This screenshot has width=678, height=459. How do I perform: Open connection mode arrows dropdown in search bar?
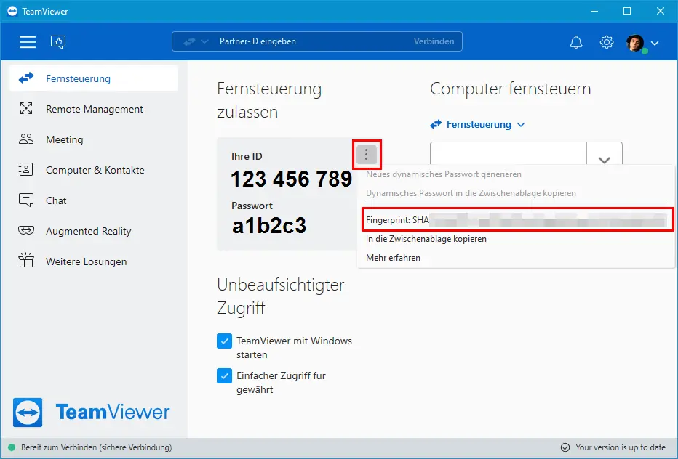(x=196, y=41)
